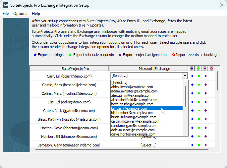227x168 pixels.
Task: Open the File menu
Action: (x=6, y=14)
